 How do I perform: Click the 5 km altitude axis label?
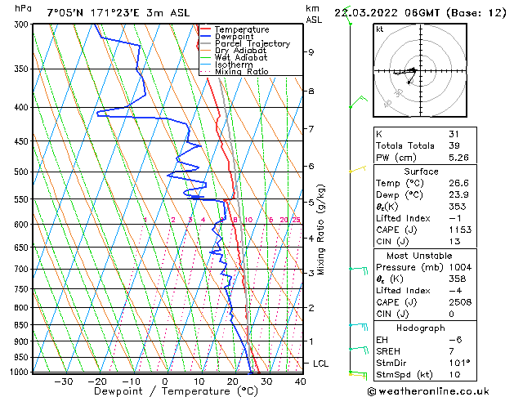(x=311, y=203)
